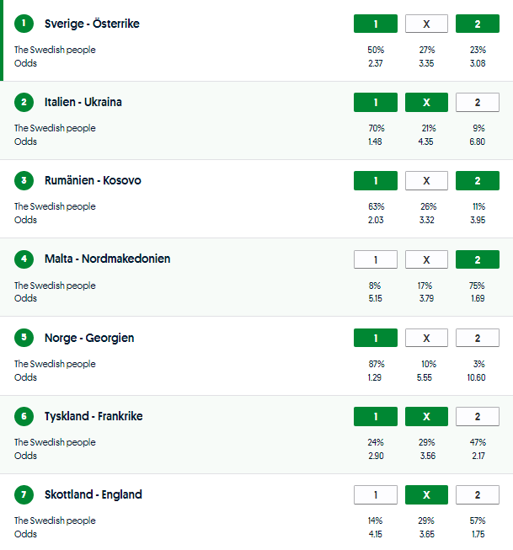Click match number 6 badge

pos(24,416)
